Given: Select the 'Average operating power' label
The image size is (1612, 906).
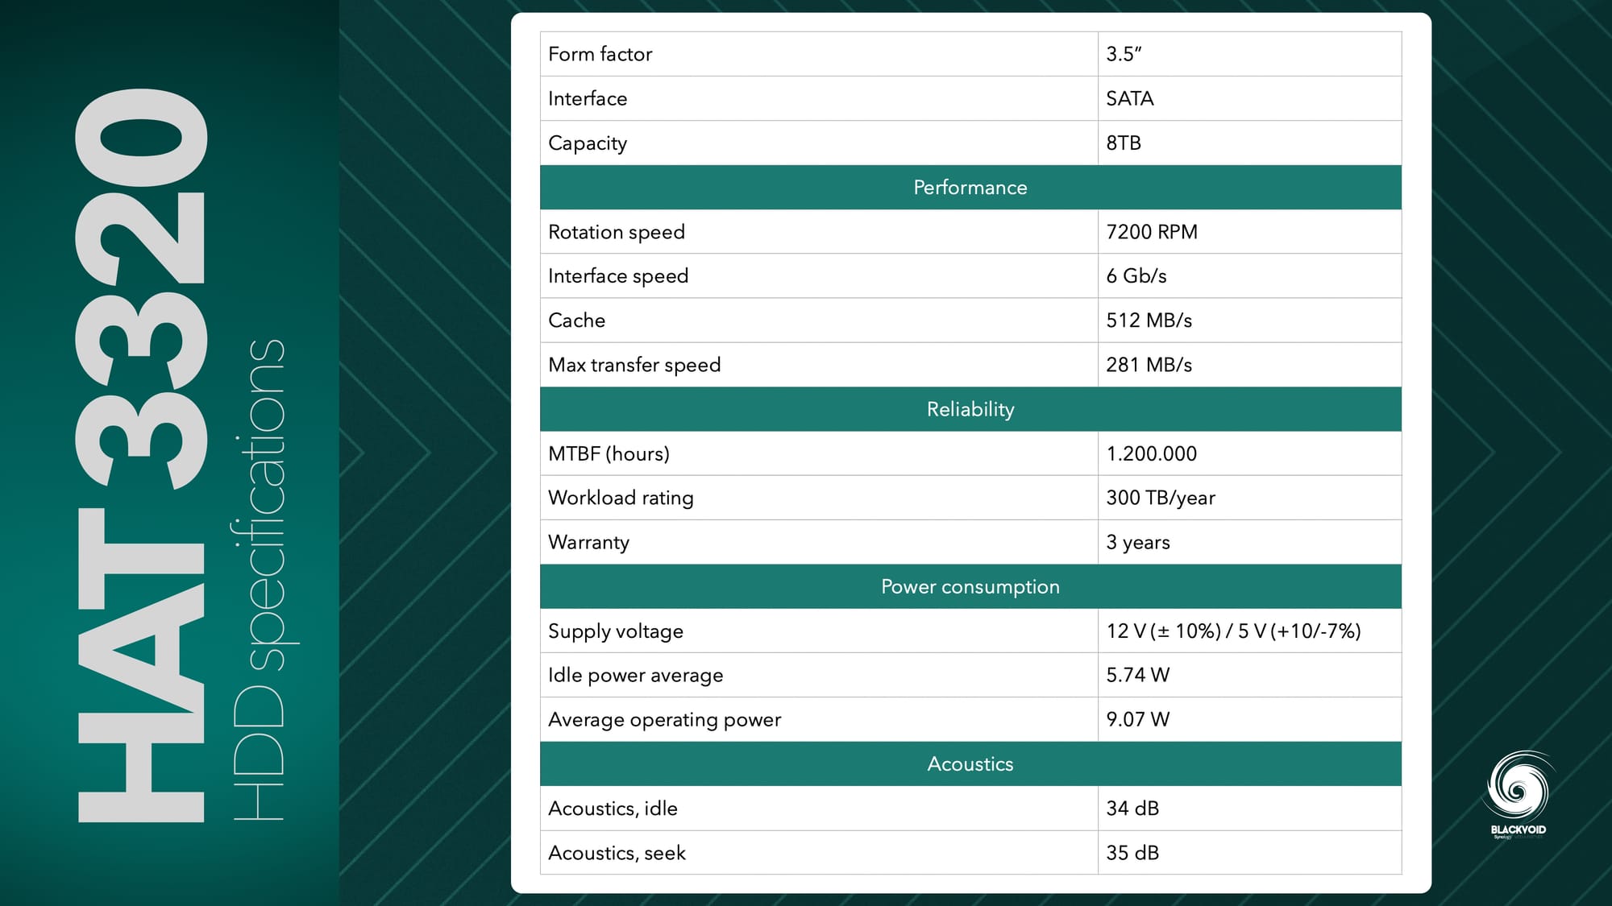Looking at the screenshot, I should point(665,719).
